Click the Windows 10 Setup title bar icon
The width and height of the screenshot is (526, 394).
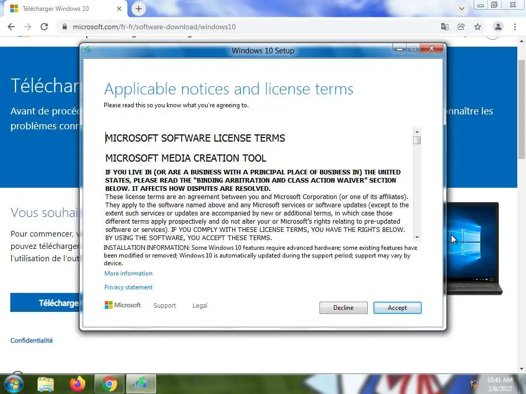pos(87,49)
